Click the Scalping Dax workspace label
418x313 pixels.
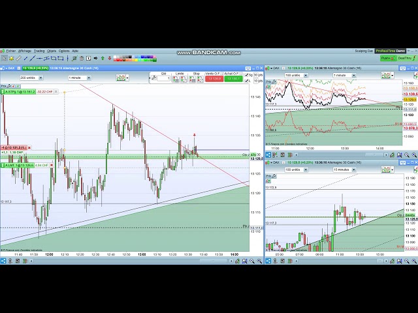364,51
